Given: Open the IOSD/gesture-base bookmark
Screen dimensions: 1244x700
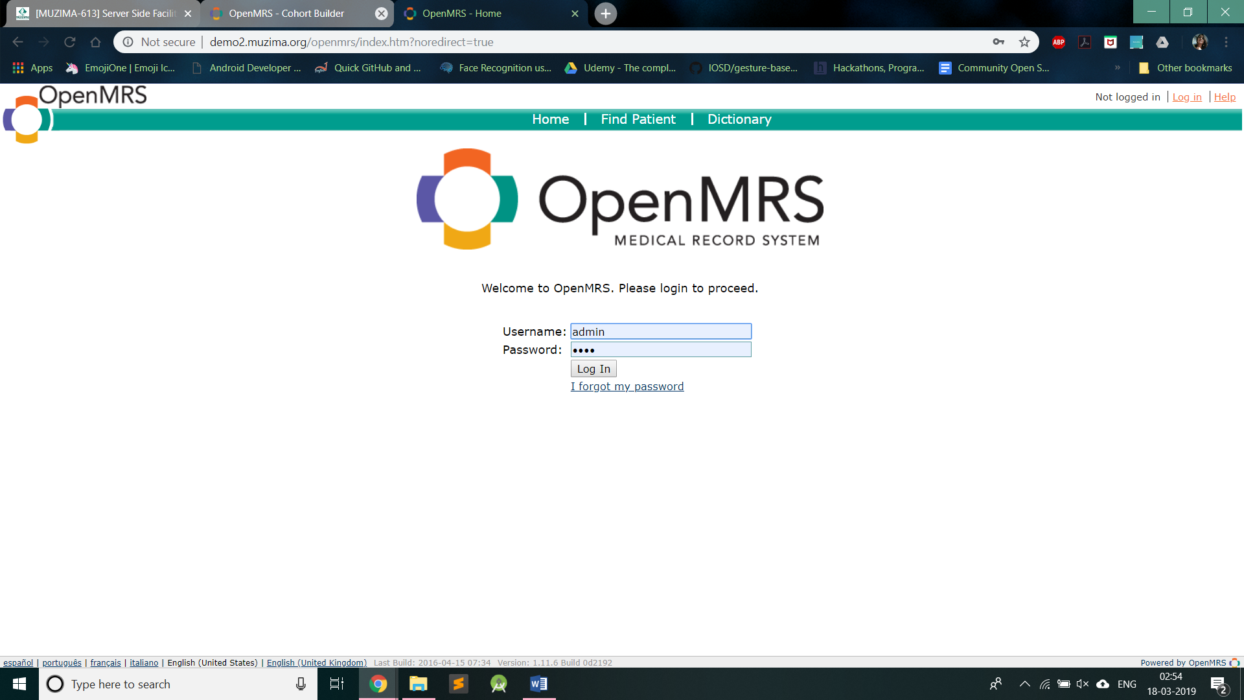Looking at the screenshot, I should click(x=744, y=68).
